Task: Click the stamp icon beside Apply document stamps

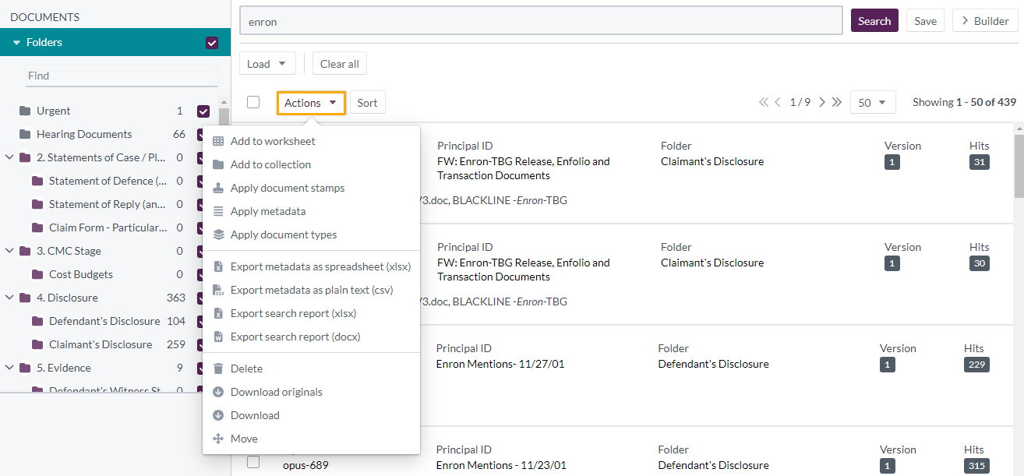Action: coord(218,188)
